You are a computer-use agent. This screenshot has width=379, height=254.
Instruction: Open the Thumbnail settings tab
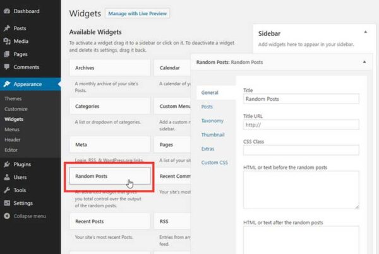212,134
